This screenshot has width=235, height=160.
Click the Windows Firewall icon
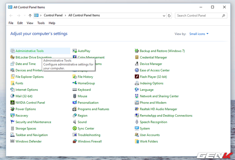tap(75, 141)
